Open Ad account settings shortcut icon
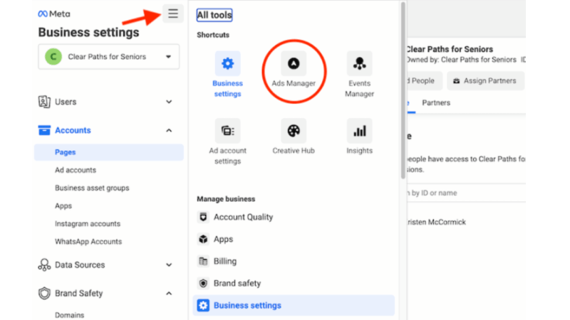This screenshot has height=320, width=570. point(227,131)
